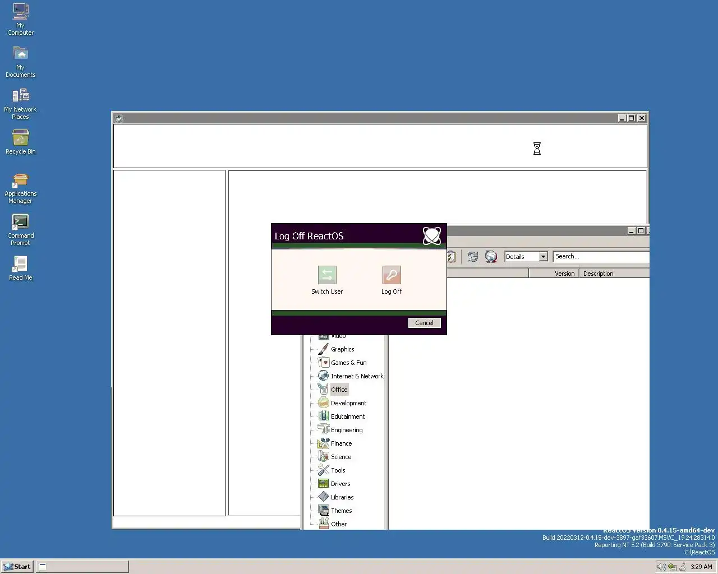
Task: Select the Engineering category
Action: tap(347, 430)
